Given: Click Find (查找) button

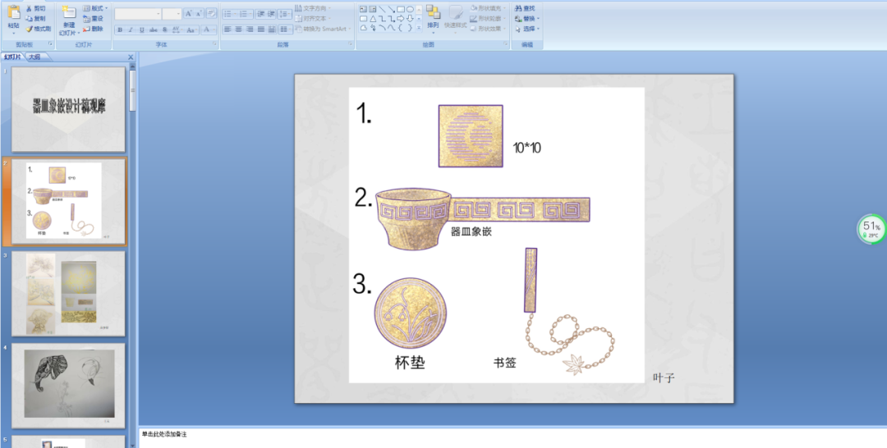Looking at the screenshot, I should point(525,8).
